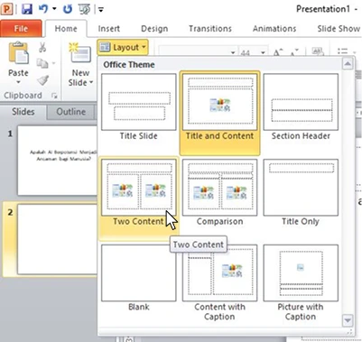362x342 pixels.
Task: Save the presentation with the floppy icon
Action: point(27,9)
